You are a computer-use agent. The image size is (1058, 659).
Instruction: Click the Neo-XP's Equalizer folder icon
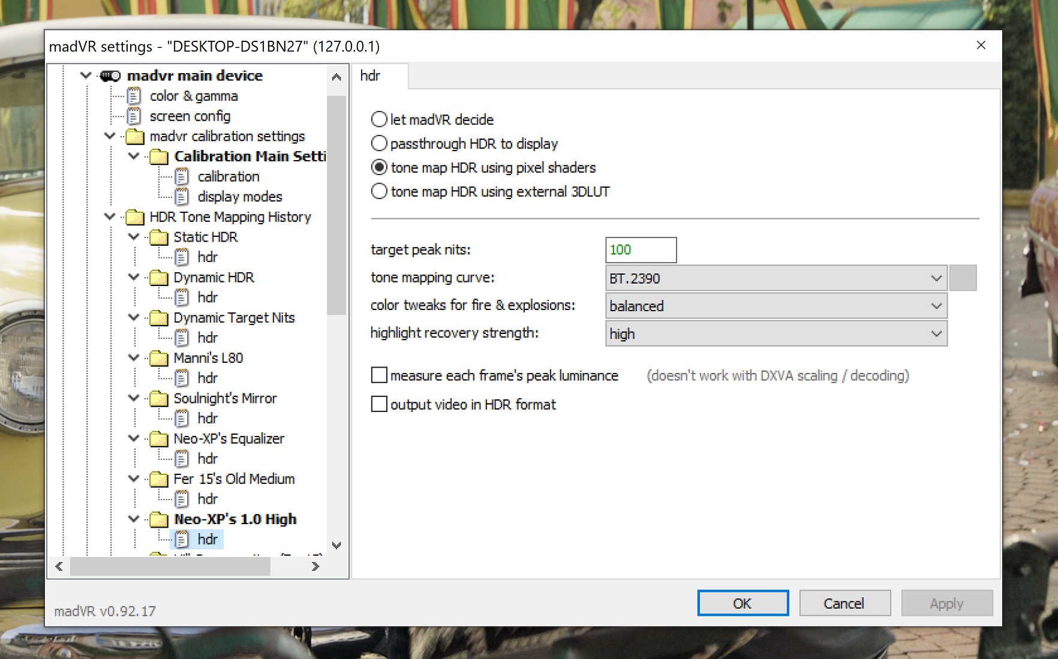coord(159,439)
